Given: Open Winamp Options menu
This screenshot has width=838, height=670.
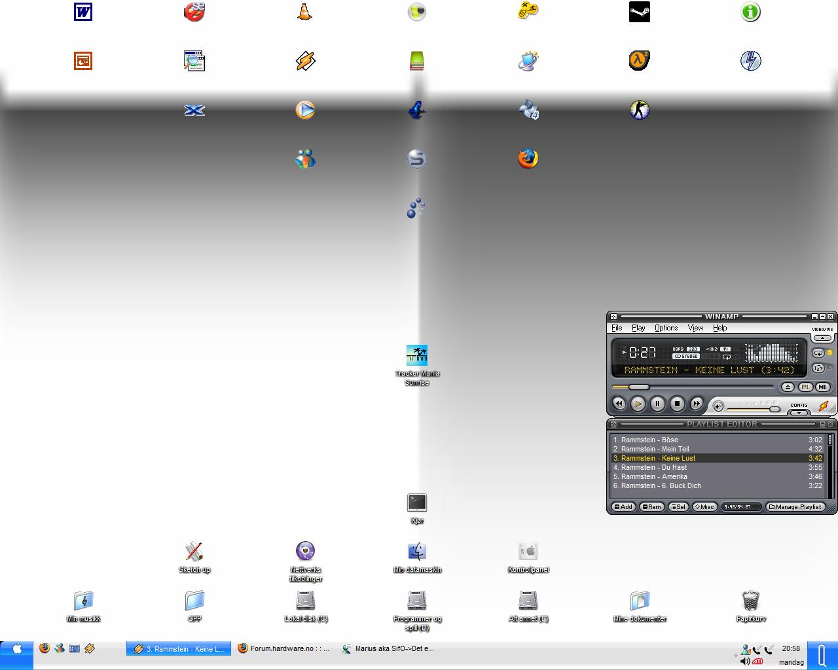Looking at the screenshot, I should [666, 328].
